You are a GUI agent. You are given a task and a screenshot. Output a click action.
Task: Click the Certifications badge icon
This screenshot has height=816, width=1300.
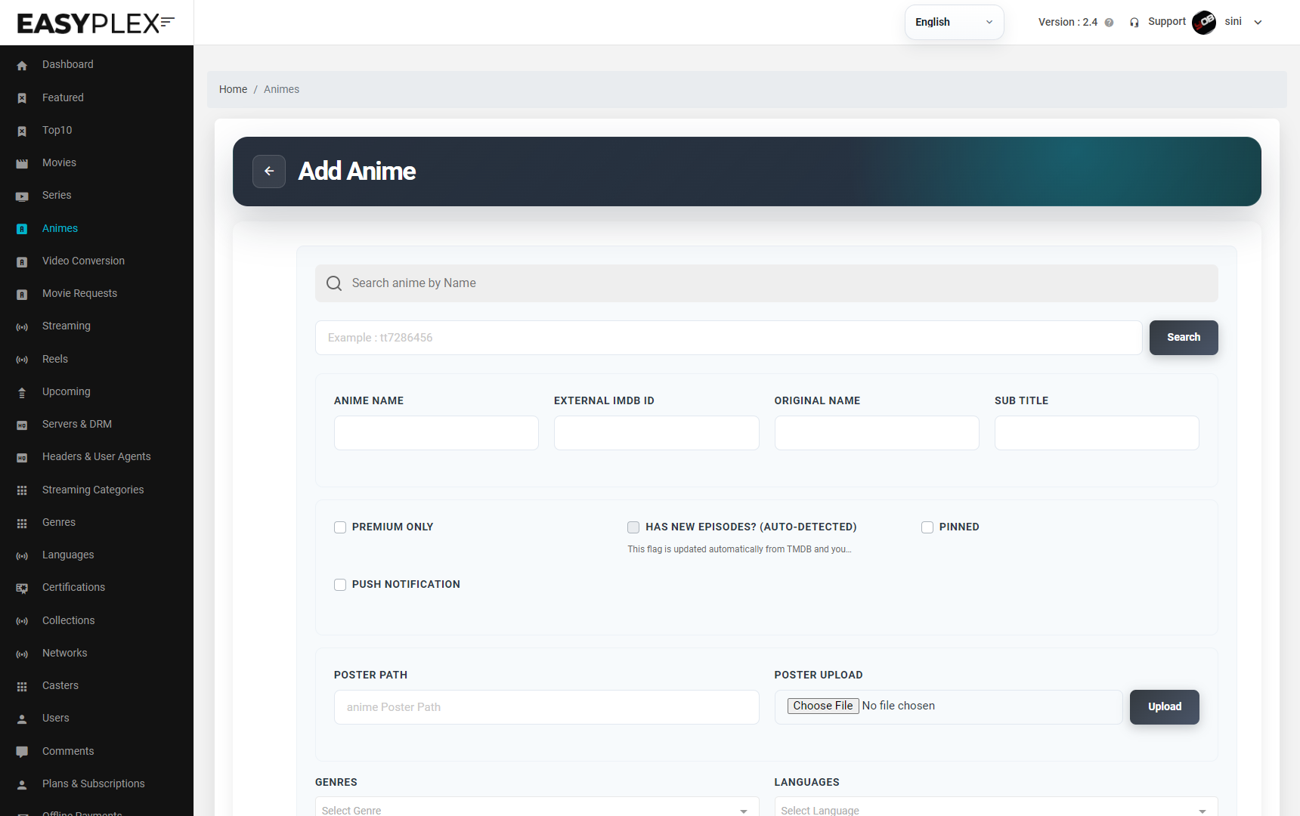click(22, 588)
